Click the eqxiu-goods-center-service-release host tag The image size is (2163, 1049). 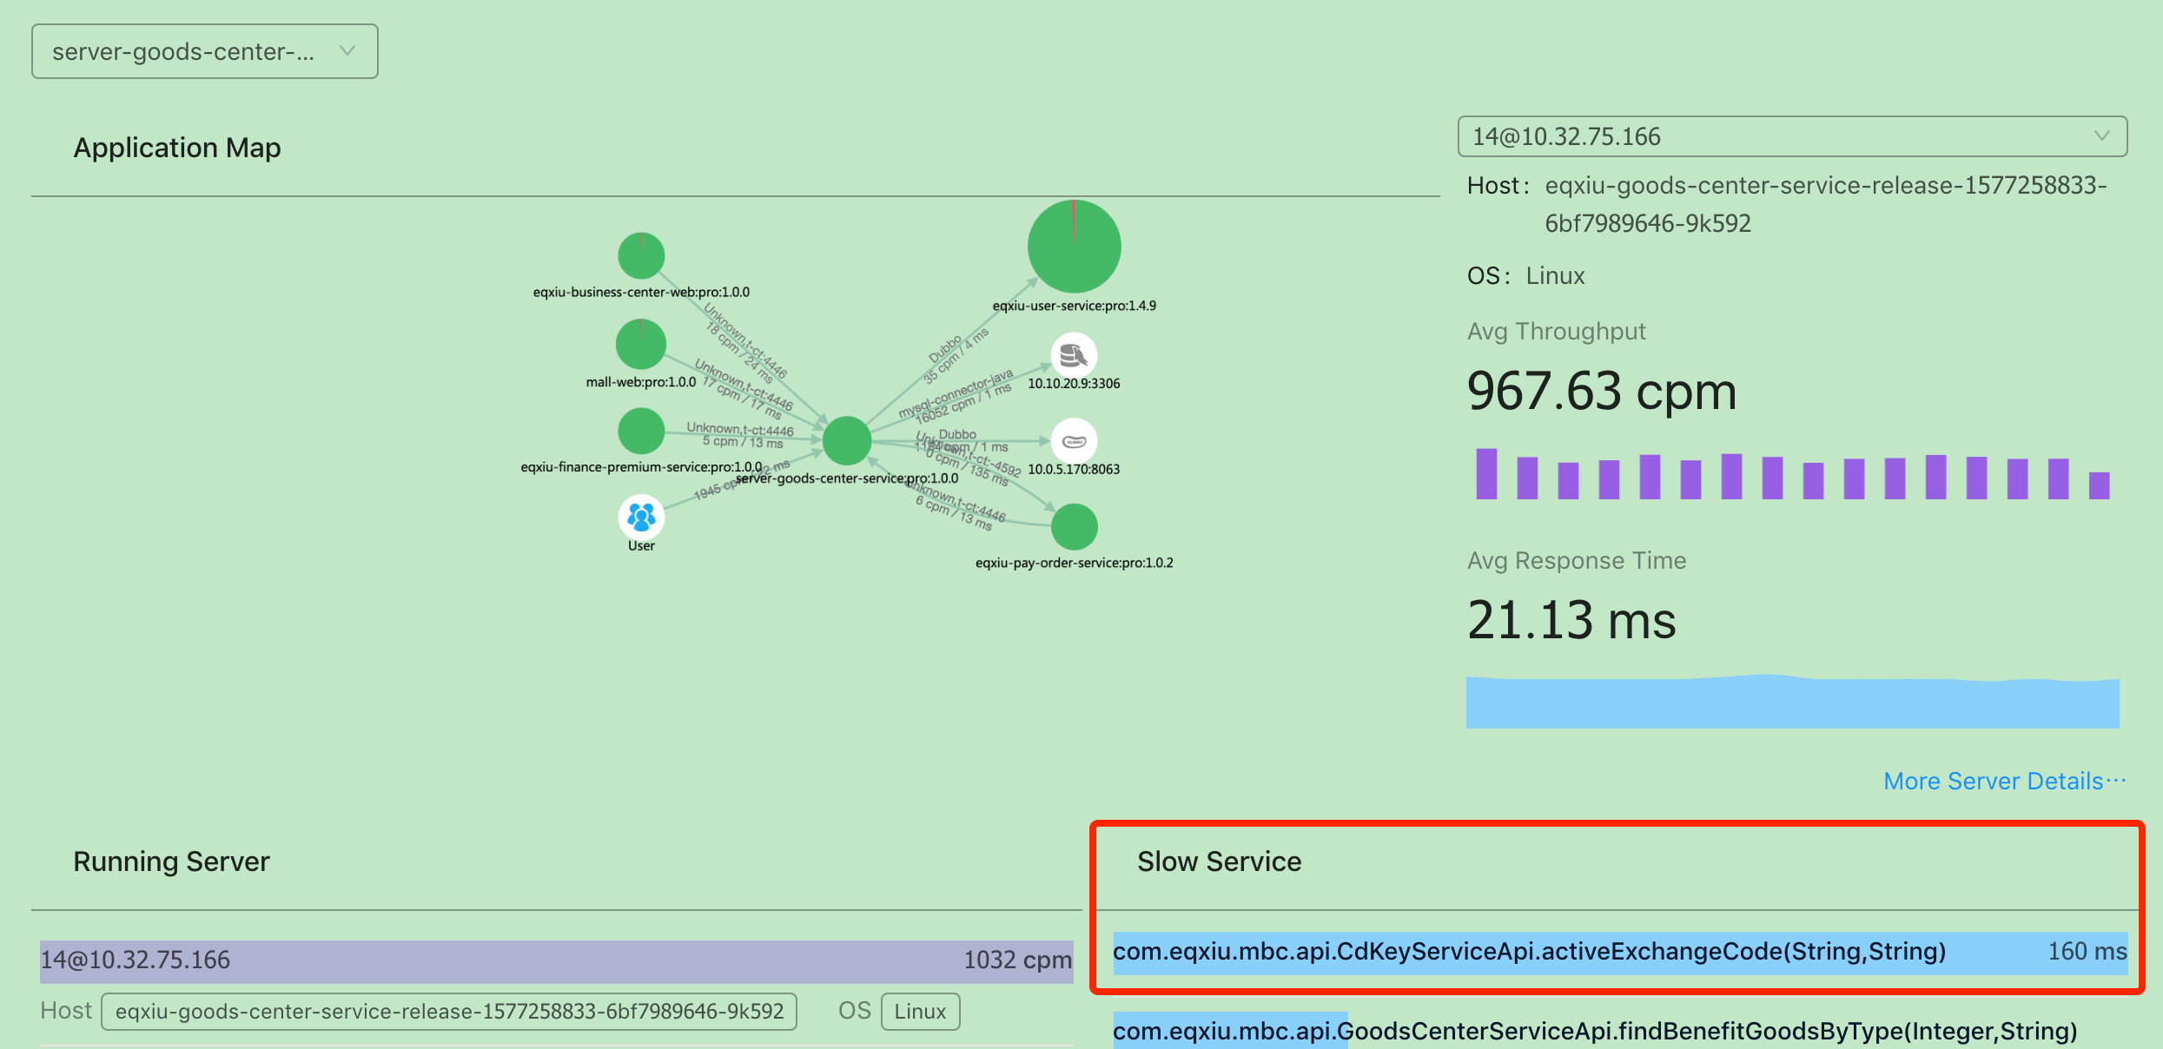[449, 1012]
